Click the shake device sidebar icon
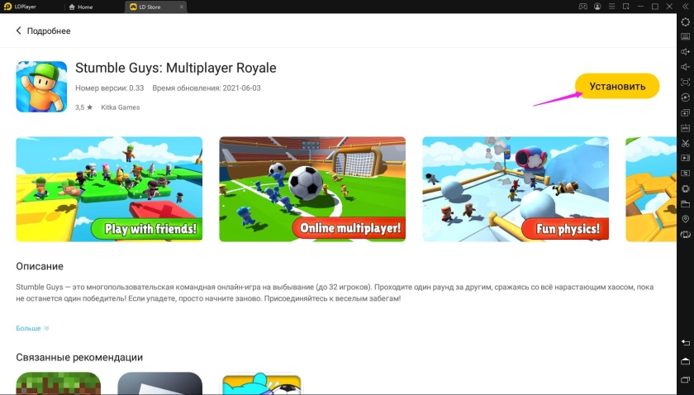 coord(685,188)
